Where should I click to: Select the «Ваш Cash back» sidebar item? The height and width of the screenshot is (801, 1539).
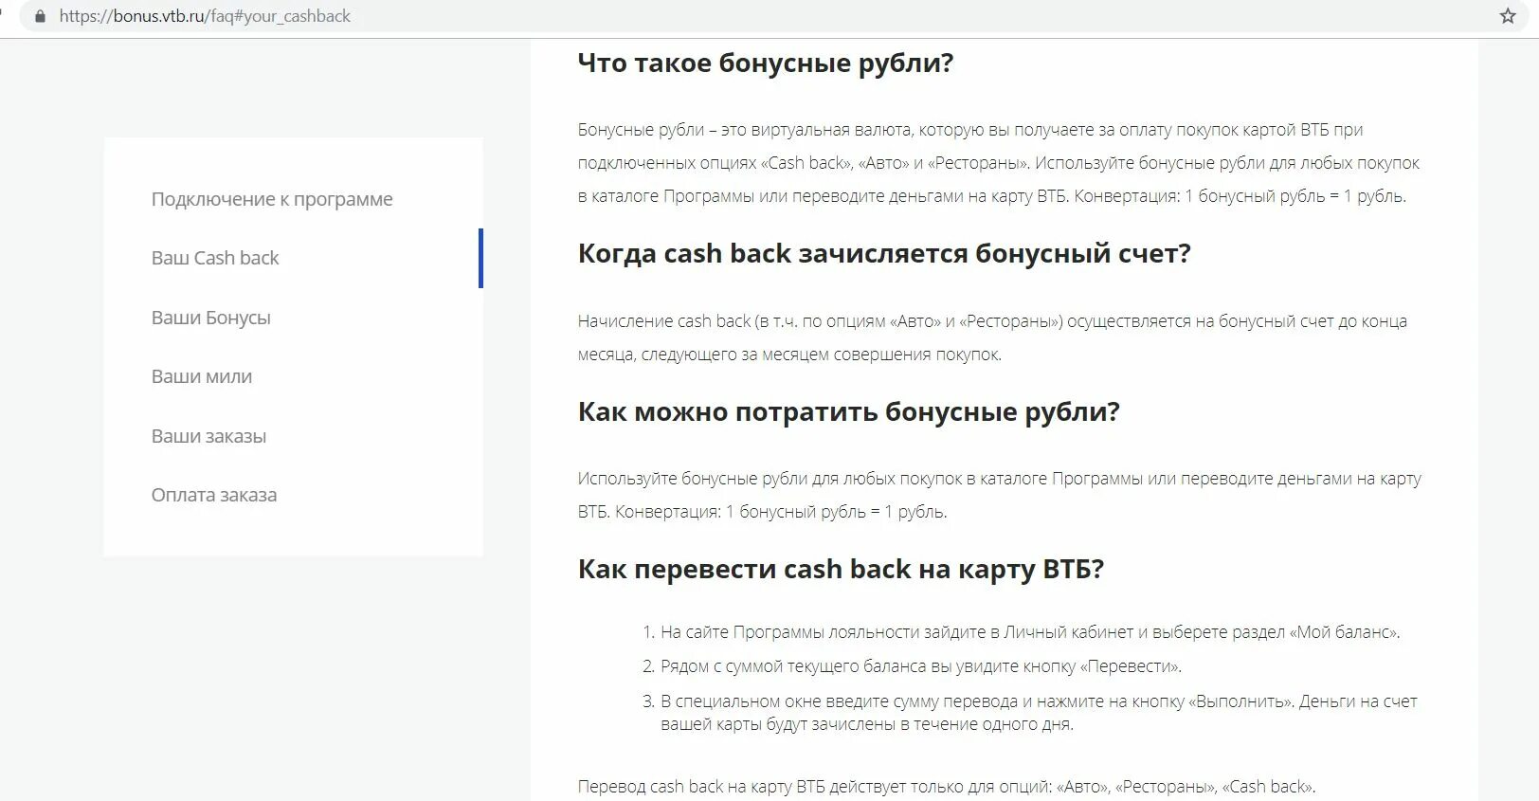(215, 258)
